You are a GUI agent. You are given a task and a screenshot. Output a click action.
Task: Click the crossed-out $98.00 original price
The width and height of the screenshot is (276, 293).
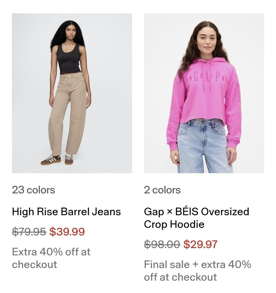[x=162, y=244]
